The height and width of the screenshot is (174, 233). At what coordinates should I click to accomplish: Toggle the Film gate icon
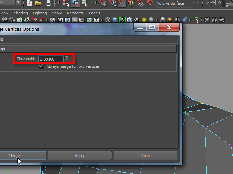tap(60, 20)
